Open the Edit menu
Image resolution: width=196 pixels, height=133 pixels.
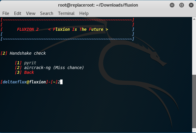point(18,13)
